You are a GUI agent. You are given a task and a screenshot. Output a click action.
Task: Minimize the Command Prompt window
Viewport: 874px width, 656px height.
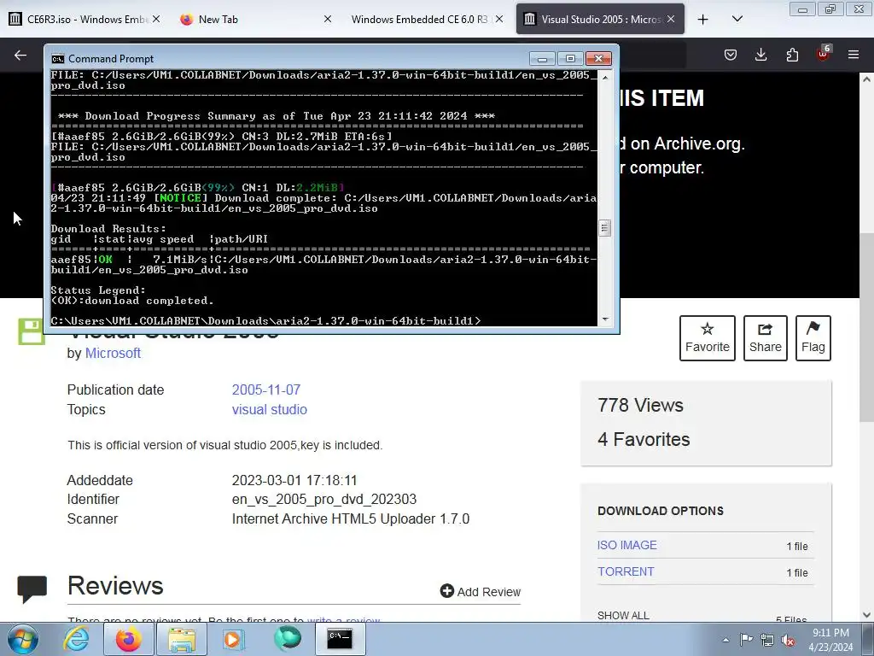(x=542, y=59)
